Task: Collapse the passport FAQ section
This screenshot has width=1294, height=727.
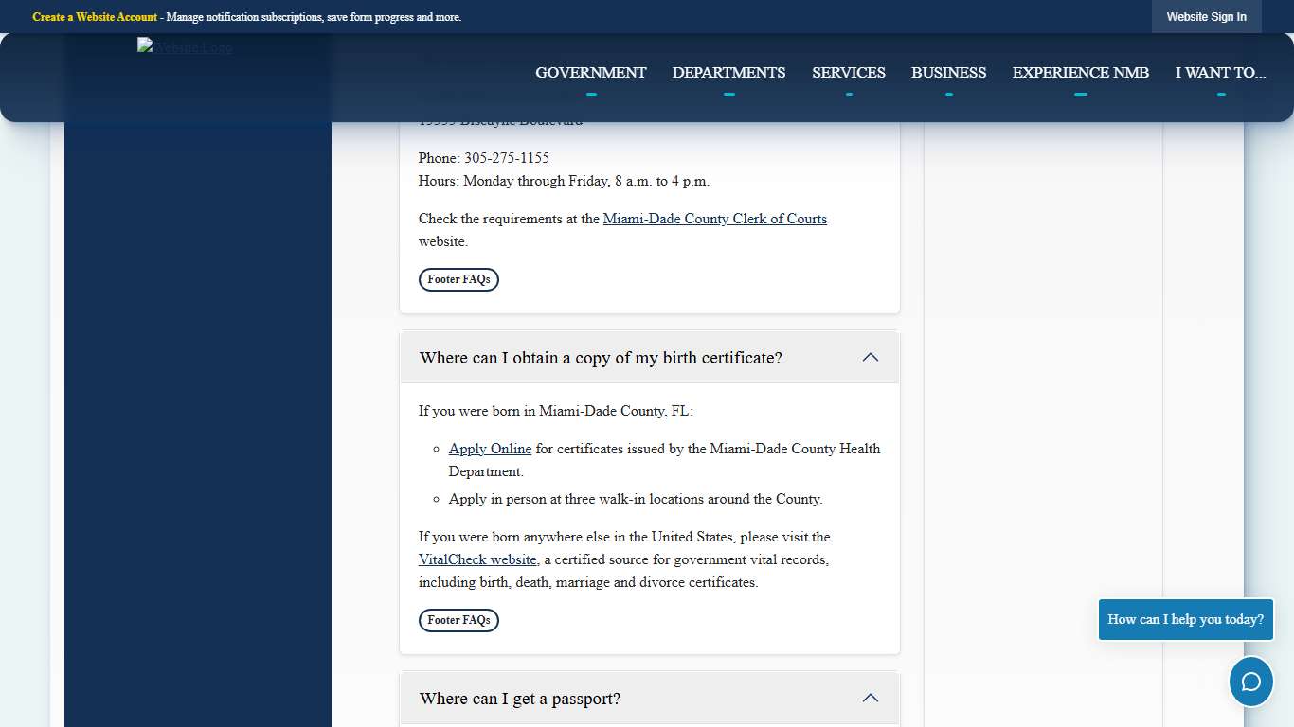Action: [x=870, y=698]
